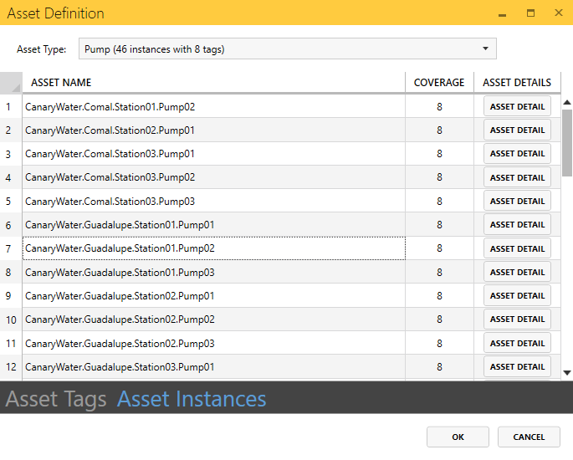Switch to the Asset Tags tab
573x460 pixels.
point(56,399)
